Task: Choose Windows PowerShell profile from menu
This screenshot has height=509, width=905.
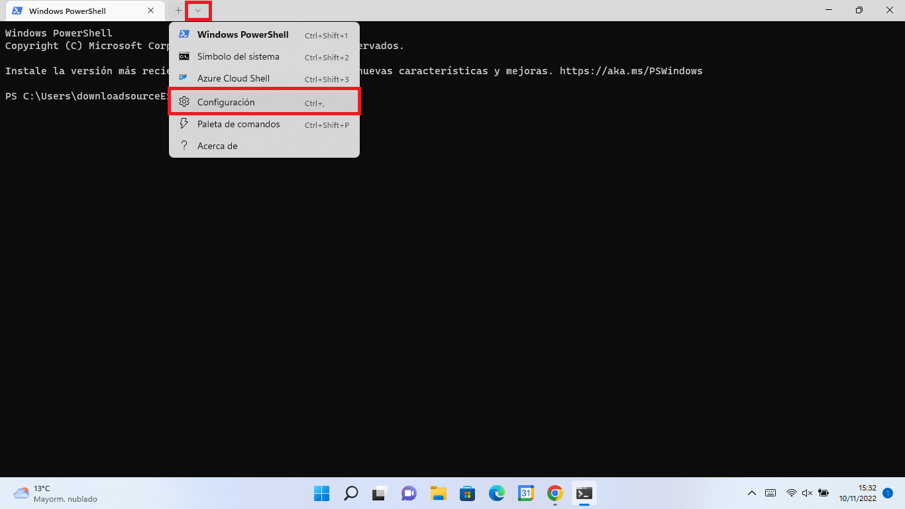Action: click(x=264, y=34)
